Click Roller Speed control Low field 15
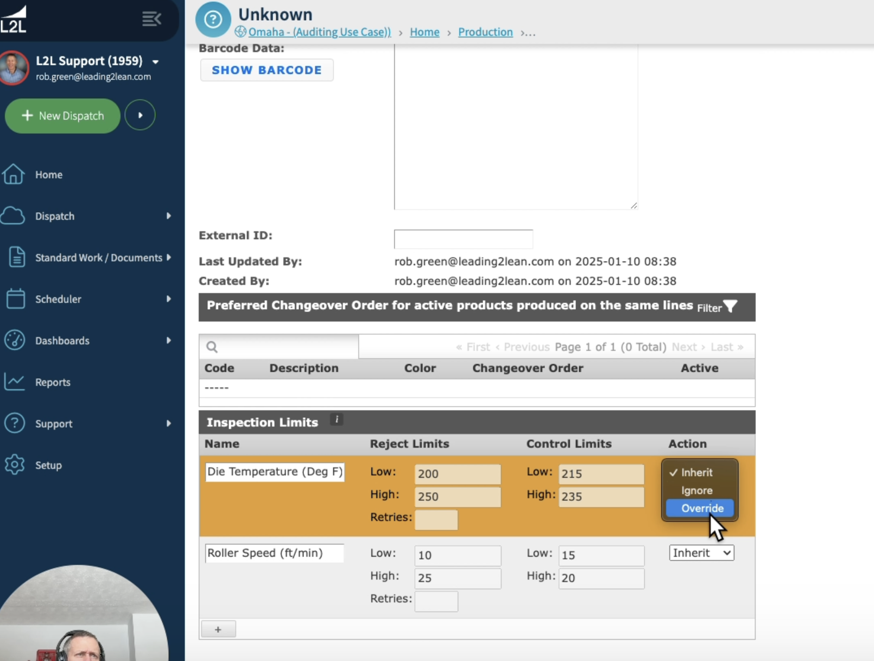 pyautogui.click(x=601, y=555)
